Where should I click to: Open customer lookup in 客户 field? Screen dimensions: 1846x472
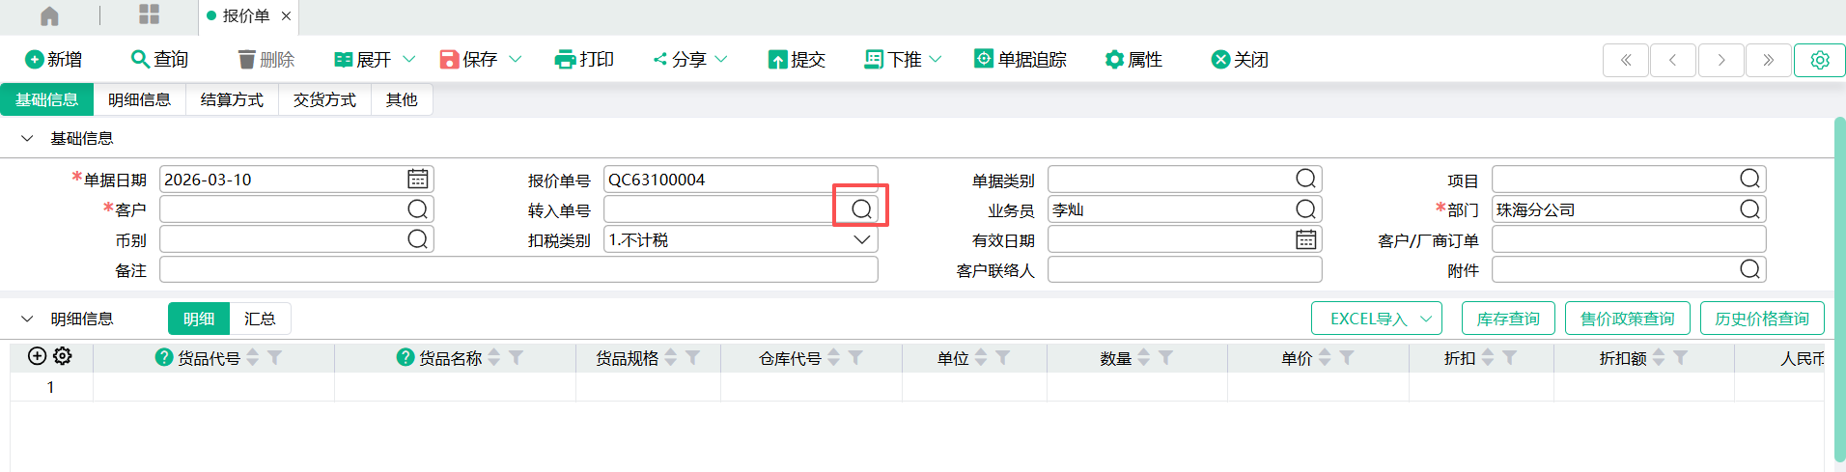(x=417, y=209)
